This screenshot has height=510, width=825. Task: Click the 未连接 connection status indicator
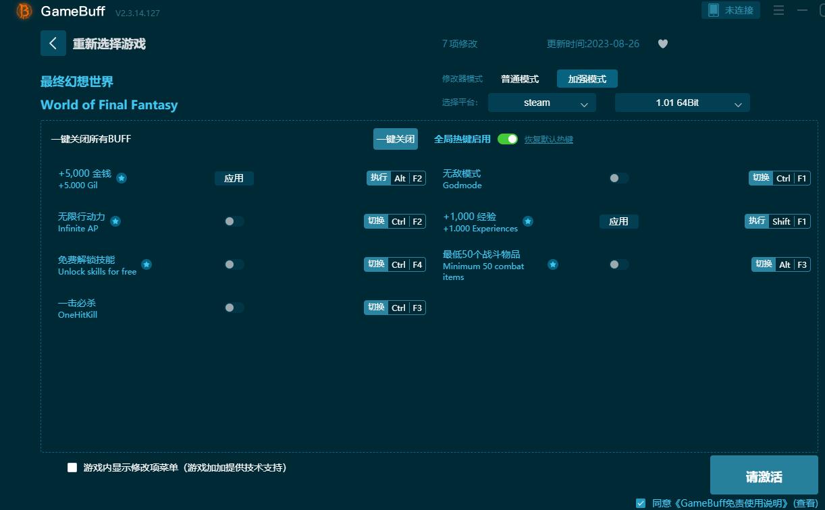coord(730,10)
